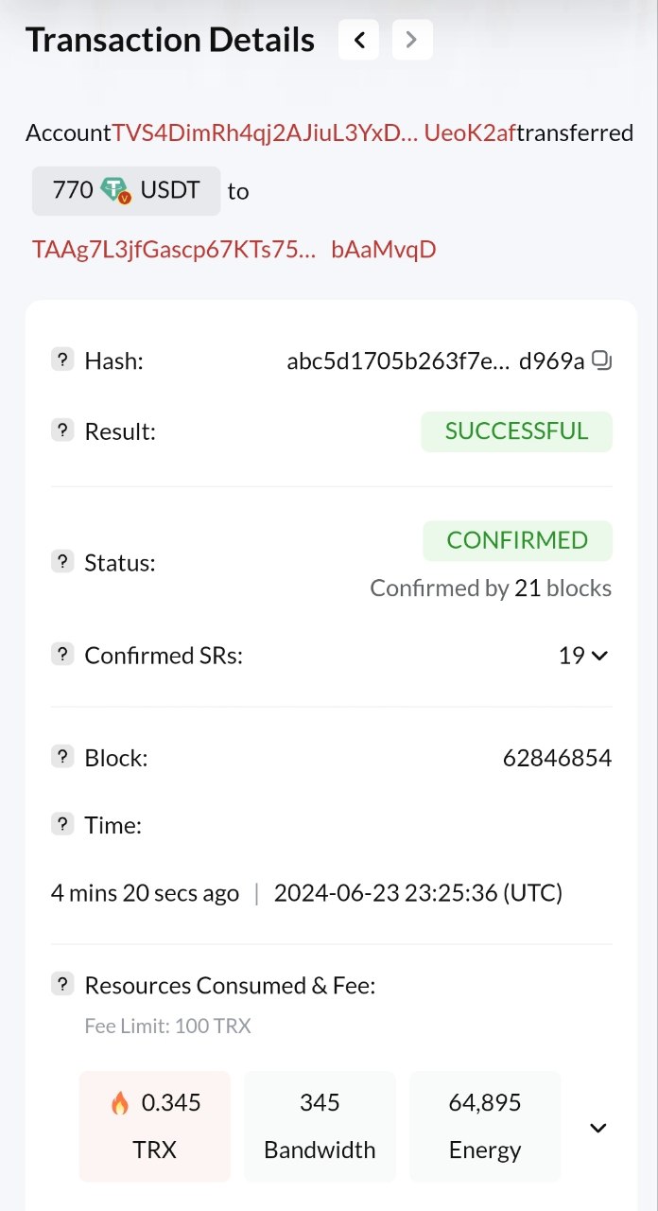Viewport: 658px width, 1211px height.
Task: Click the 345 Bandwidth box
Action: point(320,1126)
